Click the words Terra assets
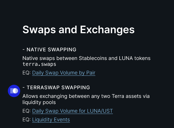The width and height of the screenshot is (174, 128). coord(126,96)
